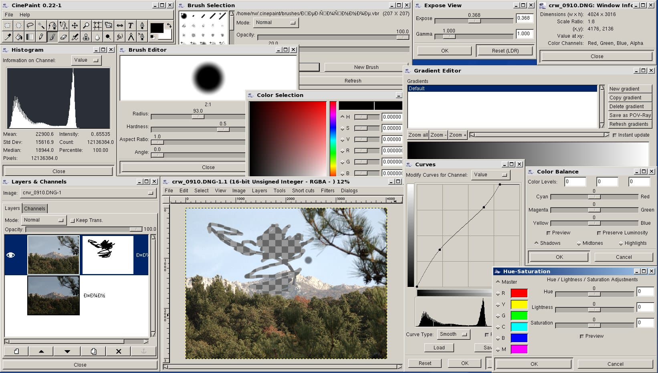This screenshot has height=373, width=658.
Task: Lower the layer with down arrow
Action: coord(67,351)
